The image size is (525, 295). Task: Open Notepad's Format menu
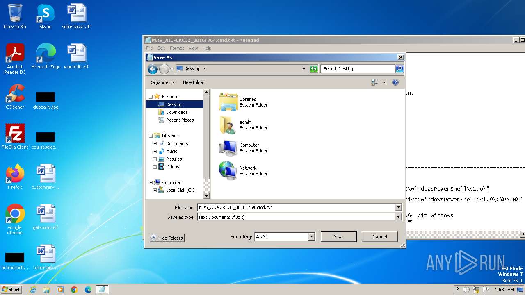[177, 48]
